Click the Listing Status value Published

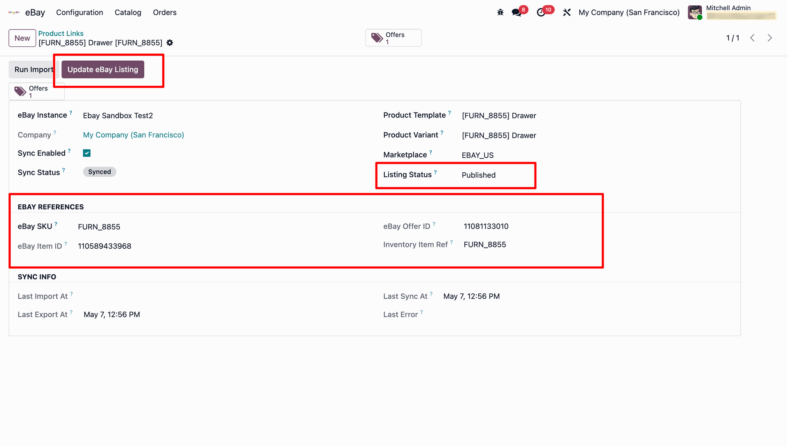478,175
